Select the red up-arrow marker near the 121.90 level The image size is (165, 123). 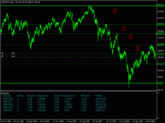pos(115,11)
